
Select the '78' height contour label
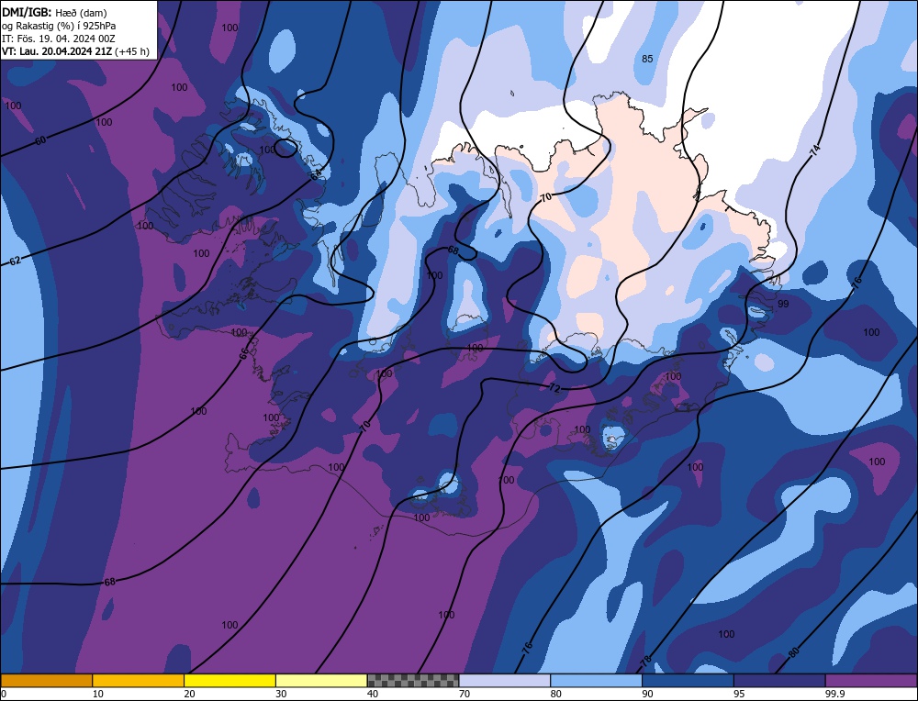coord(645,662)
